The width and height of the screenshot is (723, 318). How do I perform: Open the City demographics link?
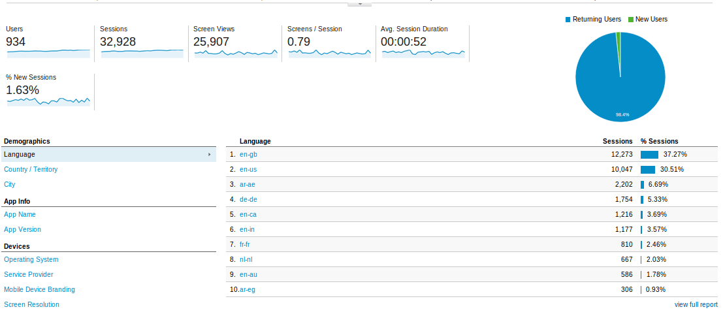(x=10, y=184)
